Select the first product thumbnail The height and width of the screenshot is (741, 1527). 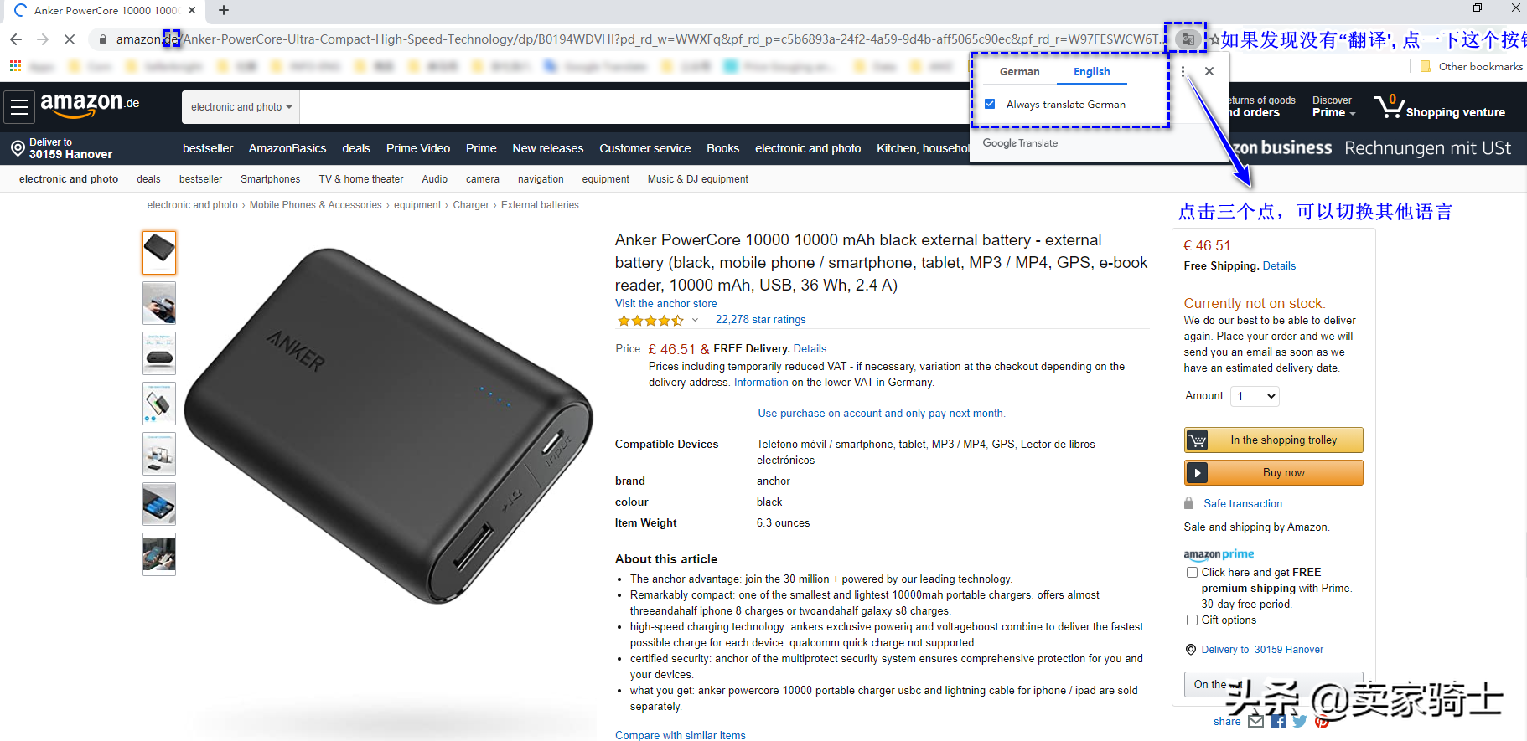(159, 253)
